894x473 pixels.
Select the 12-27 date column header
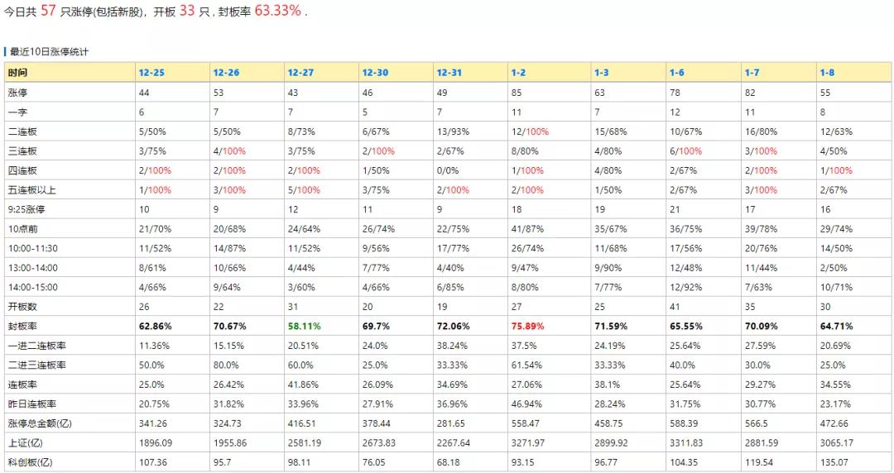point(300,73)
